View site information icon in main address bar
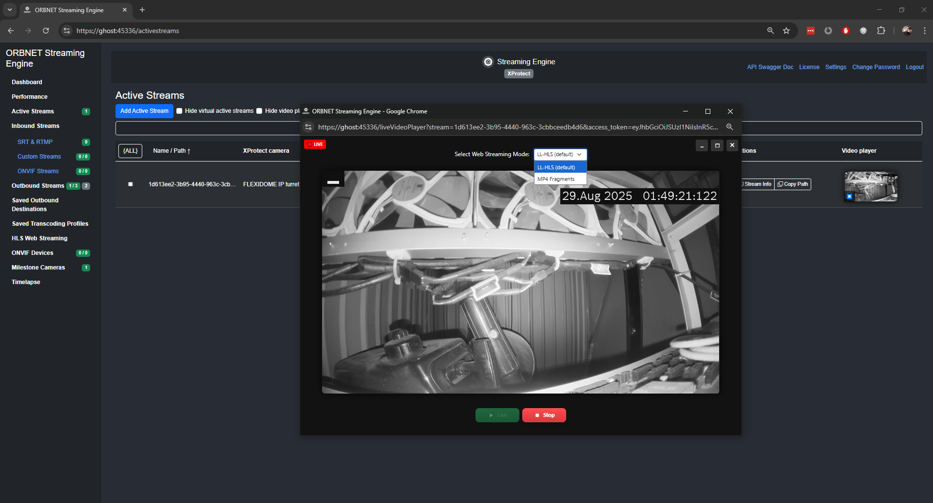The height and width of the screenshot is (503, 933). coord(67,31)
